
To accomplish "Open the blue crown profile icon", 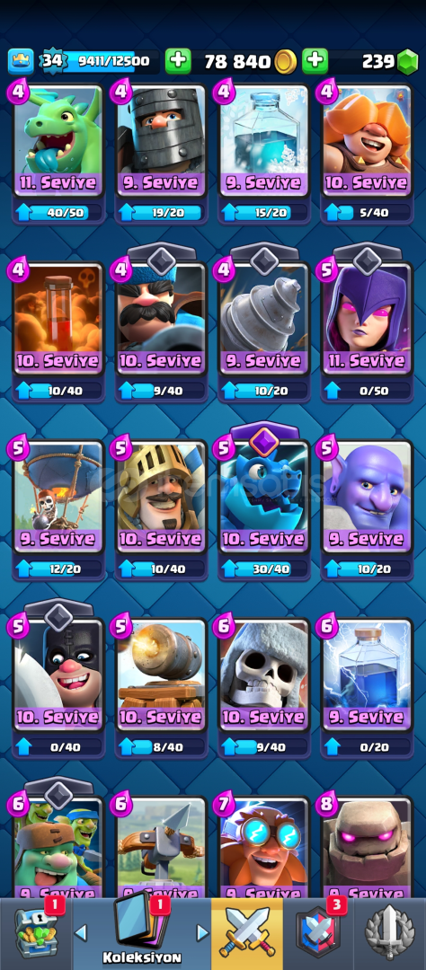I will click(21, 61).
